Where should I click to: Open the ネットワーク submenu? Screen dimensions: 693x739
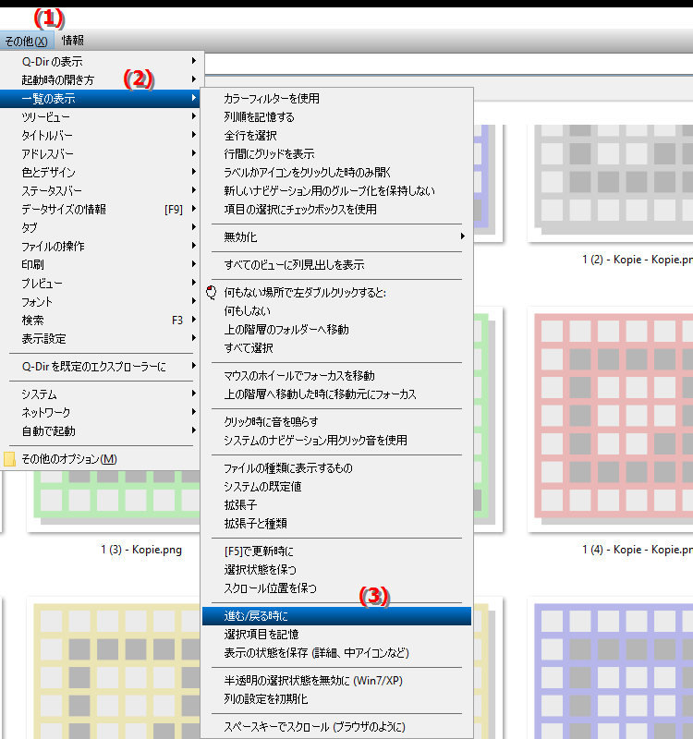pos(101,412)
